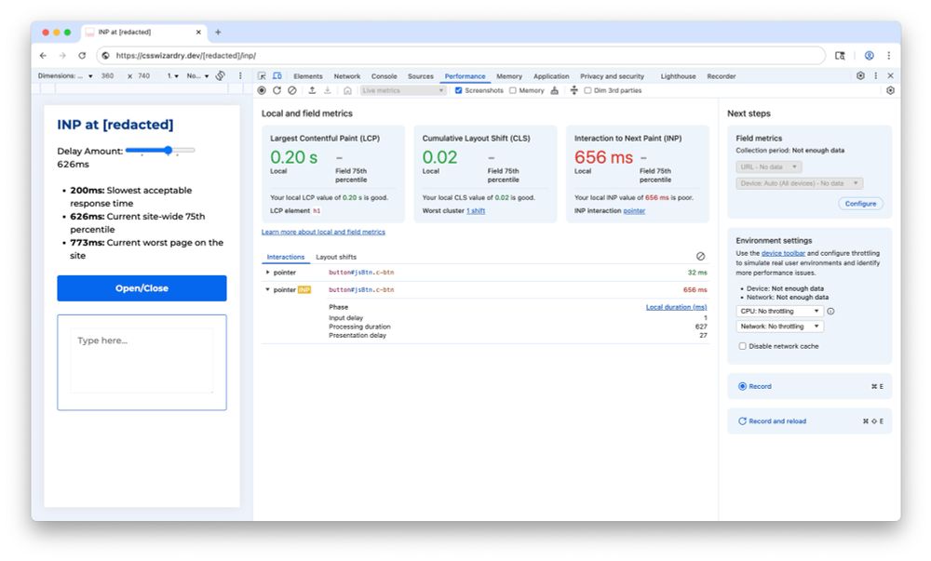Clear the current performance recording

pos(292,90)
